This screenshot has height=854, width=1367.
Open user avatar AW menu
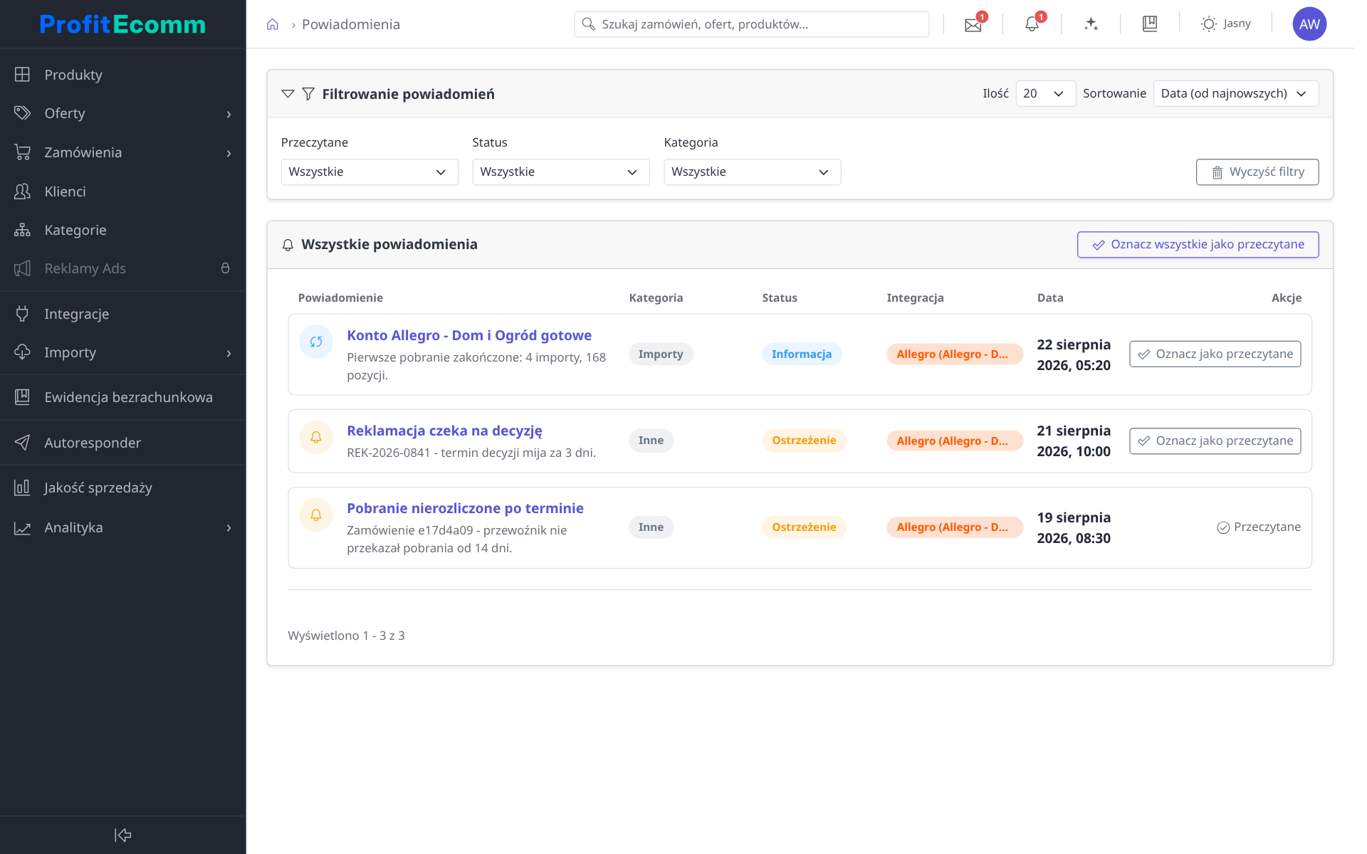pos(1309,24)
